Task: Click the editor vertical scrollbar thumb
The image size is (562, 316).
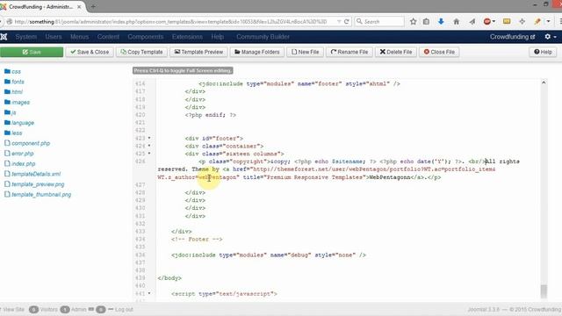Action: pos(544,291)
